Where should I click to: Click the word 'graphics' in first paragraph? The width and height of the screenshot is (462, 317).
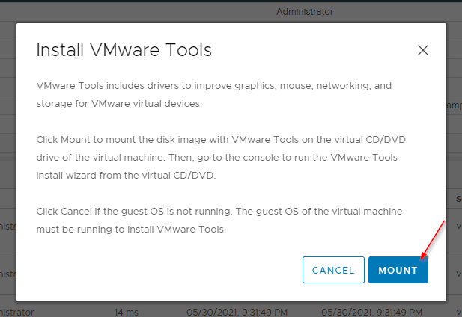pos(255,86)
